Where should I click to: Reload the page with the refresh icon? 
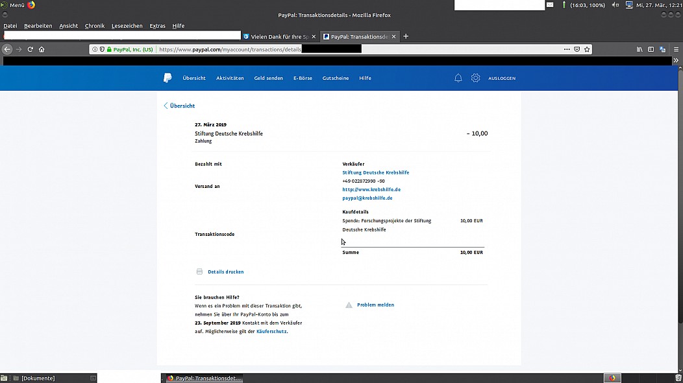coord(30,49)
